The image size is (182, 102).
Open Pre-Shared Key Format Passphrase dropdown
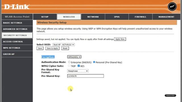pos(78,71)
